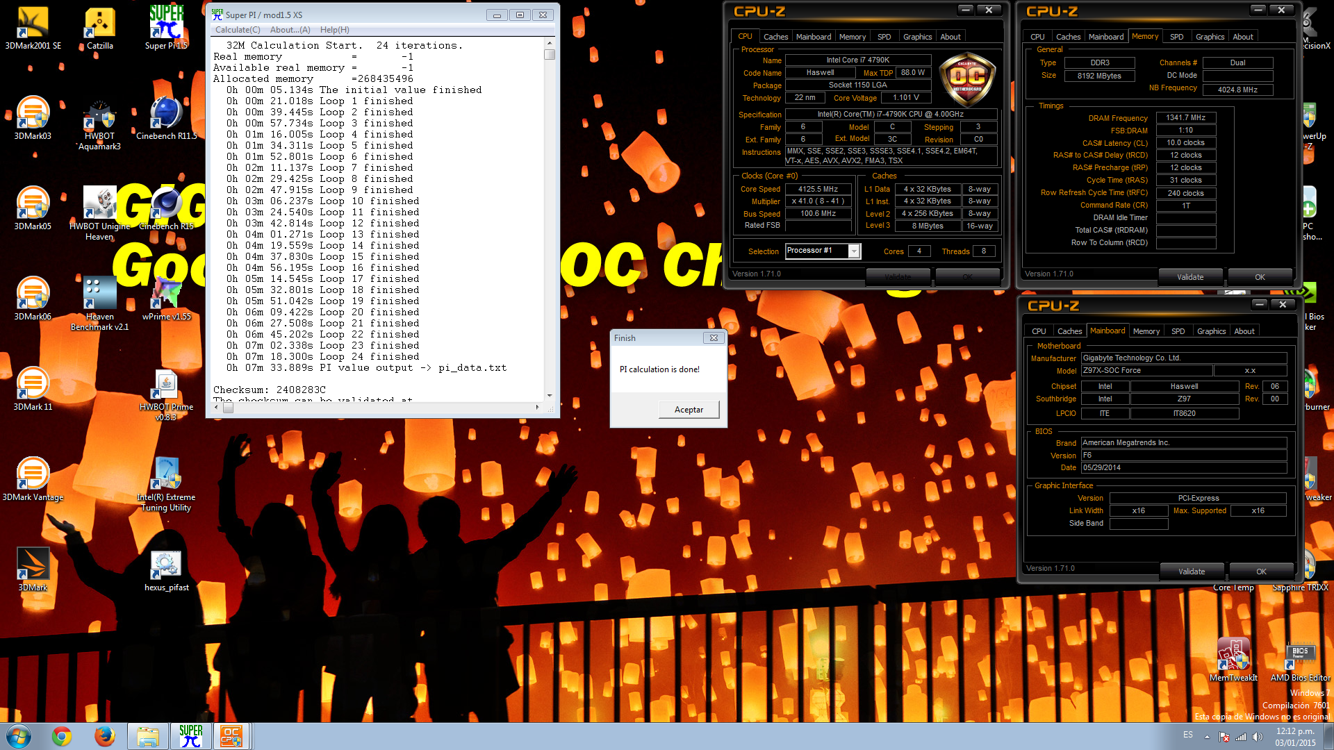Image resolution: width=1334 pixels, height=750 pixels.
Task: Open Intel Extreme Tuning Utility icon
Action: coord(166,484)
